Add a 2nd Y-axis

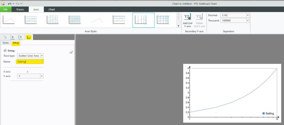coord(188,21)
